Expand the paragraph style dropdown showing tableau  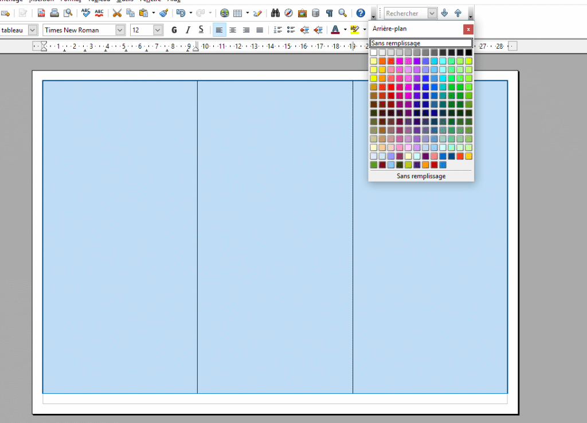(x=33, y=30)
